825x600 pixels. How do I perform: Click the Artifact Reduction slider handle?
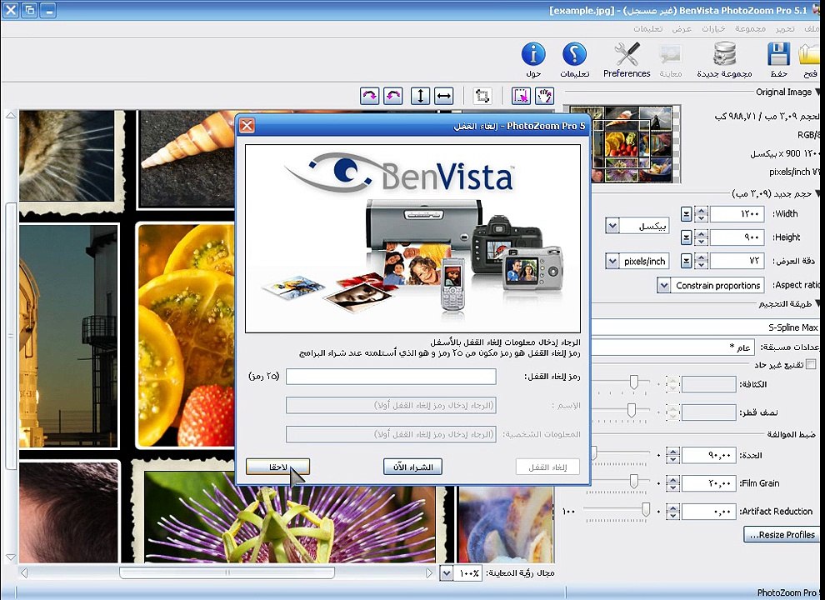(646, 509)
